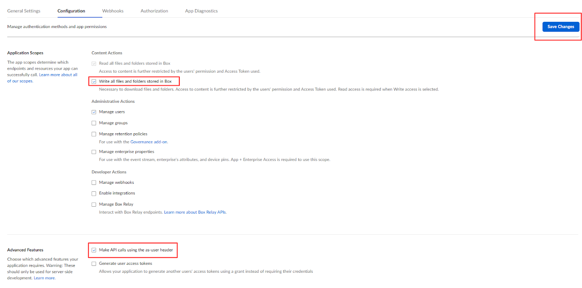
Task: Click Learn more link under Advanced Features
Action: pyautogui.click(x=44, y=278)
